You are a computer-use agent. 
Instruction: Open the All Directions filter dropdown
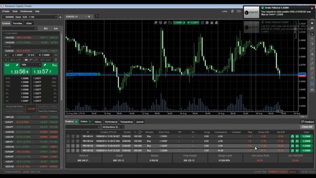[x=113, y=127]
